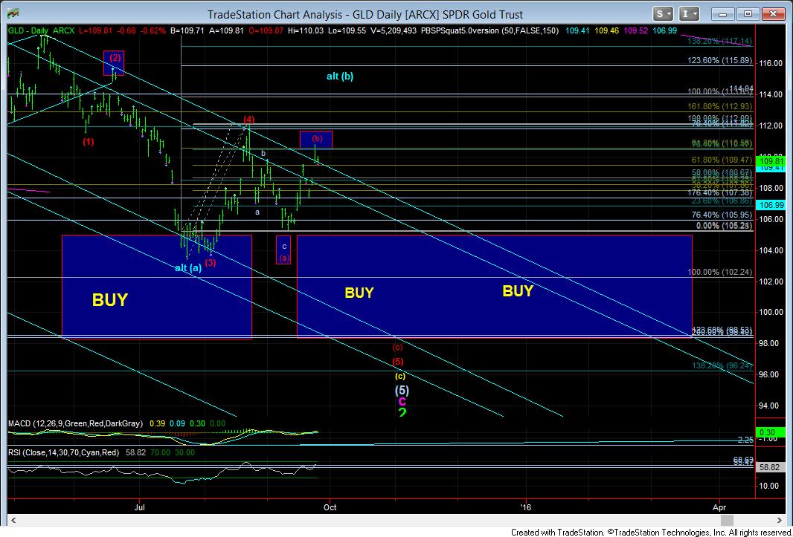Viewport: 793px width, 537px height.
Task: Click the boxed '(2)' wave label
Action: tap(114, 58)
